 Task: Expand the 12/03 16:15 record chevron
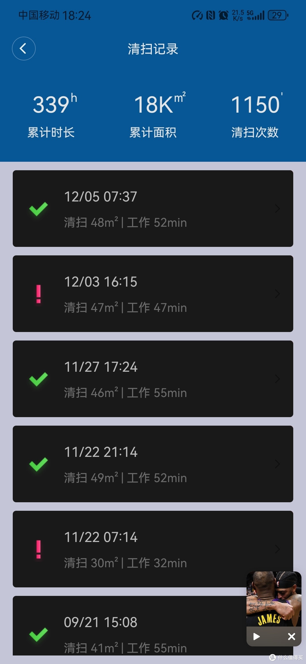pyautogui.click(x=277, y=294)
